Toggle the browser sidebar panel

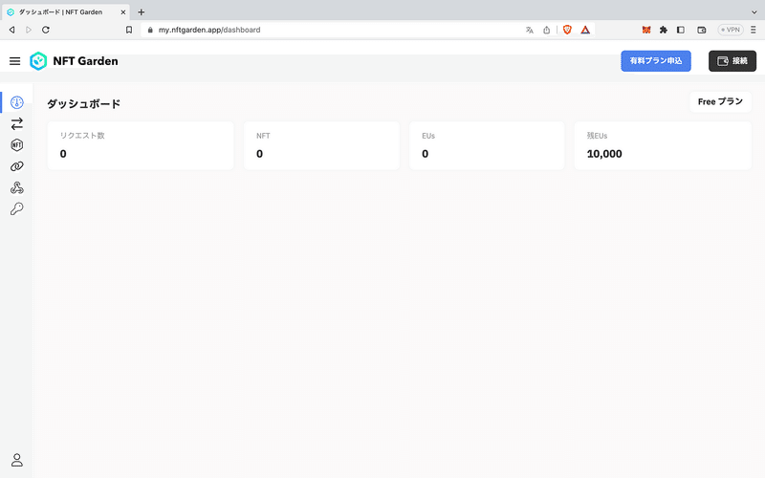681,30
